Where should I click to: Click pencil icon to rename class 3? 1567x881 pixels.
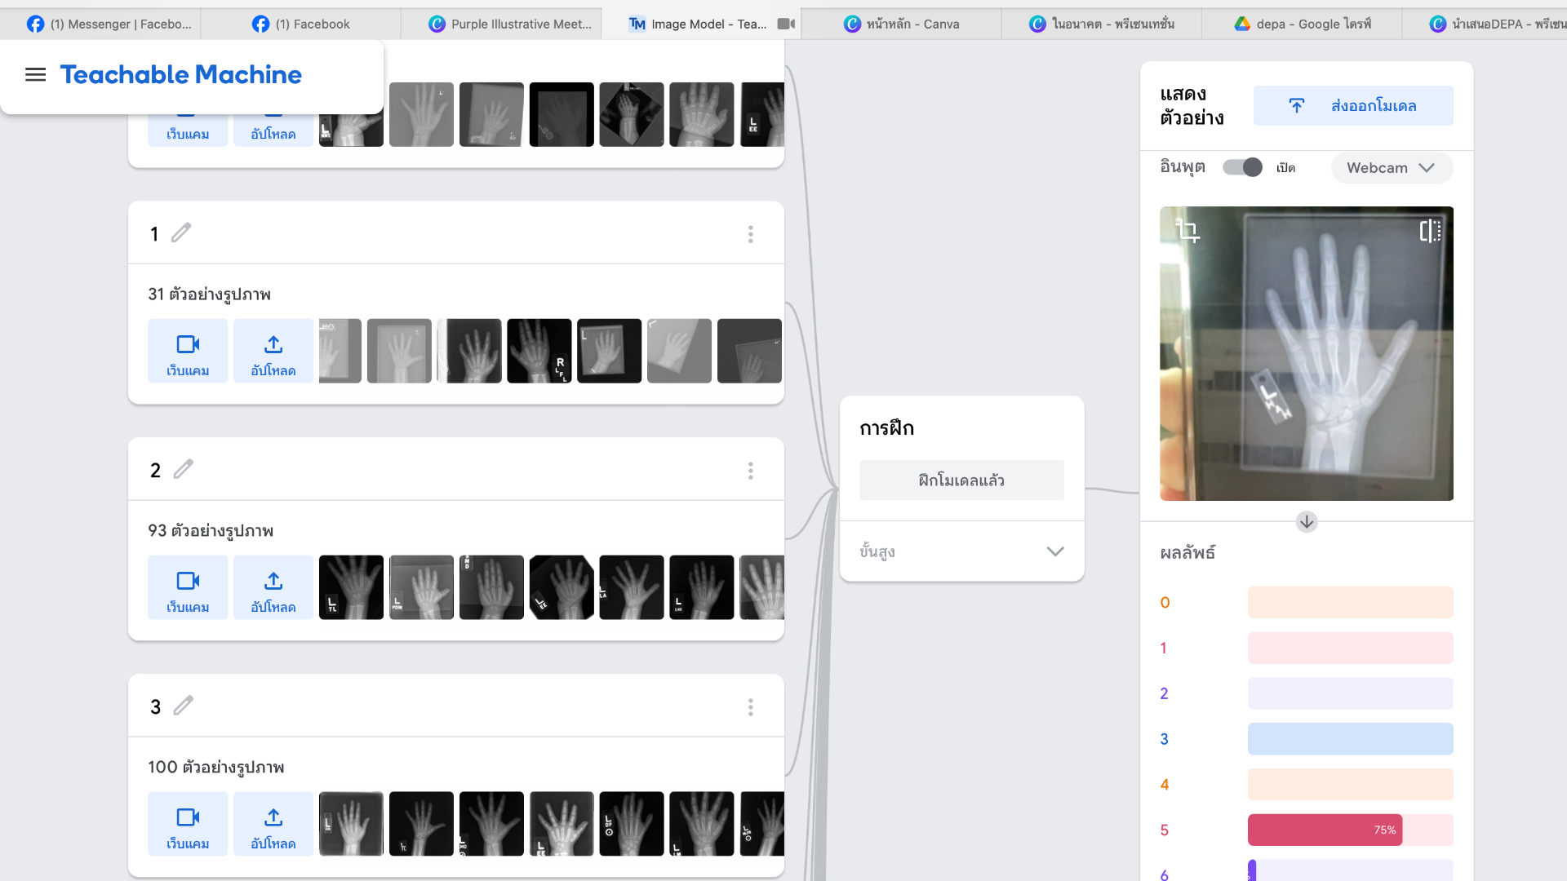click(x=184, y=706)
